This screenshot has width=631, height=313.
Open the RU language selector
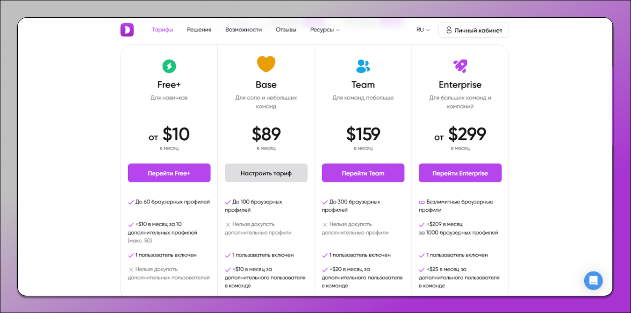tap(423, 30)
